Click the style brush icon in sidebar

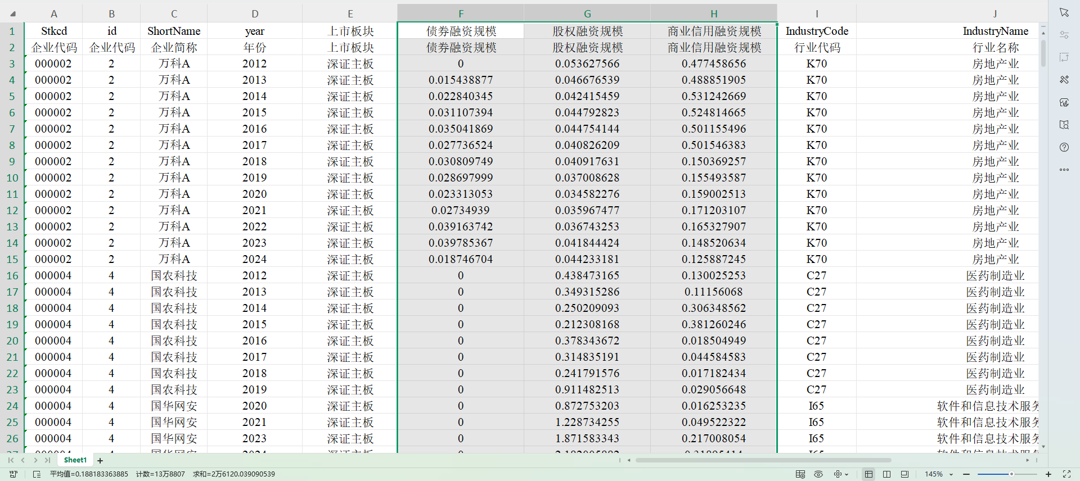click(x=1064, y=80)
